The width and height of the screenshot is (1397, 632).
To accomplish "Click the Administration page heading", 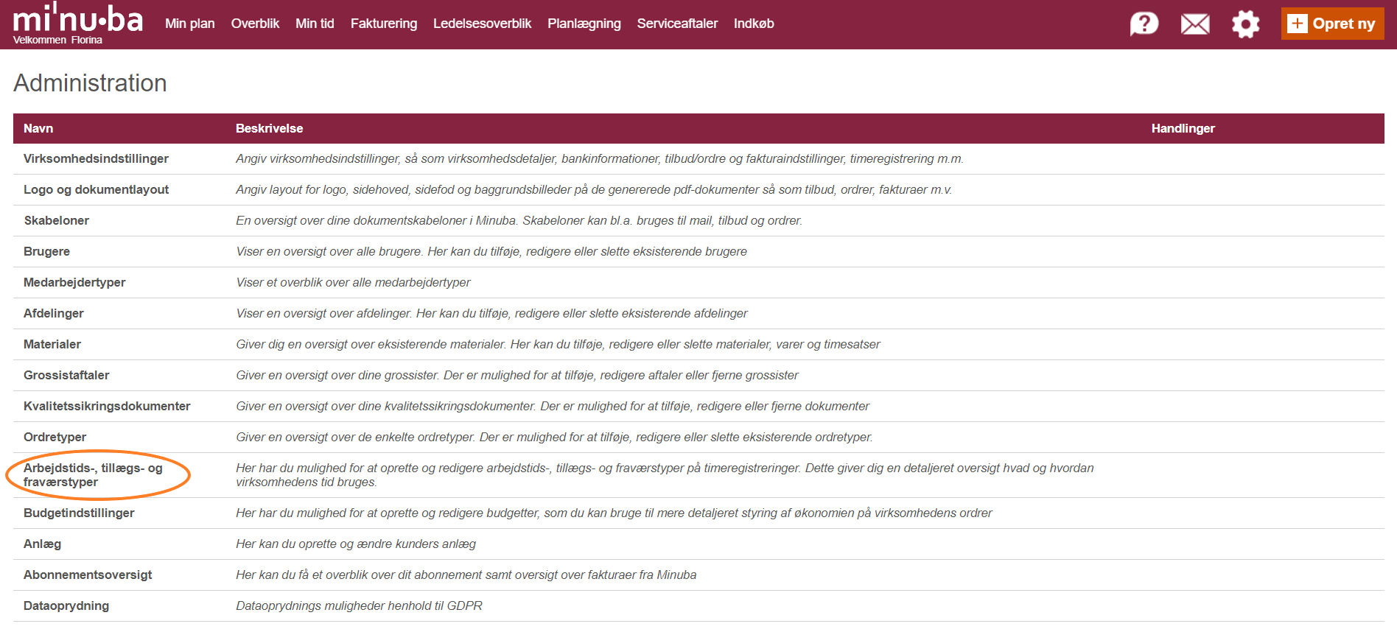I will (x=90, y=83).
